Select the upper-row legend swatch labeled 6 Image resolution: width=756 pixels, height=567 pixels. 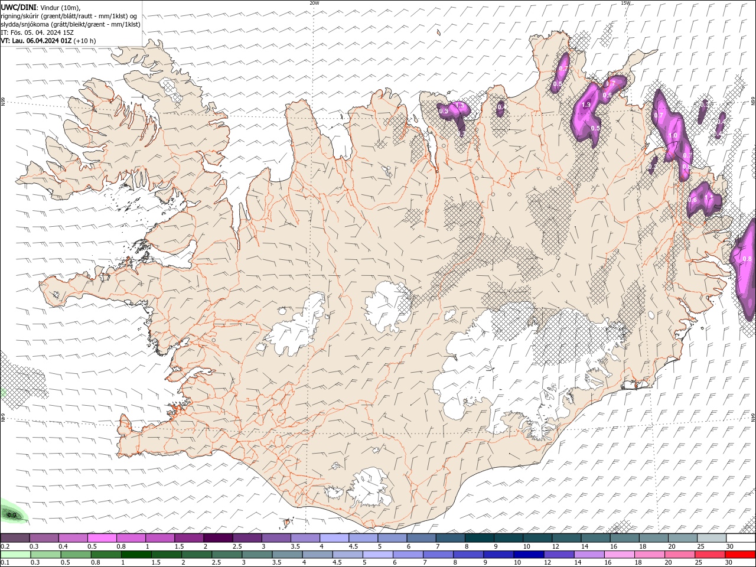(x=422, y=538)
